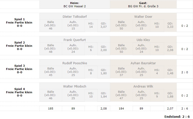This screenshot has width=193, height=119.
Task: Select player Walter Doer
Action: pyautogui.click(x=143, y=16)
